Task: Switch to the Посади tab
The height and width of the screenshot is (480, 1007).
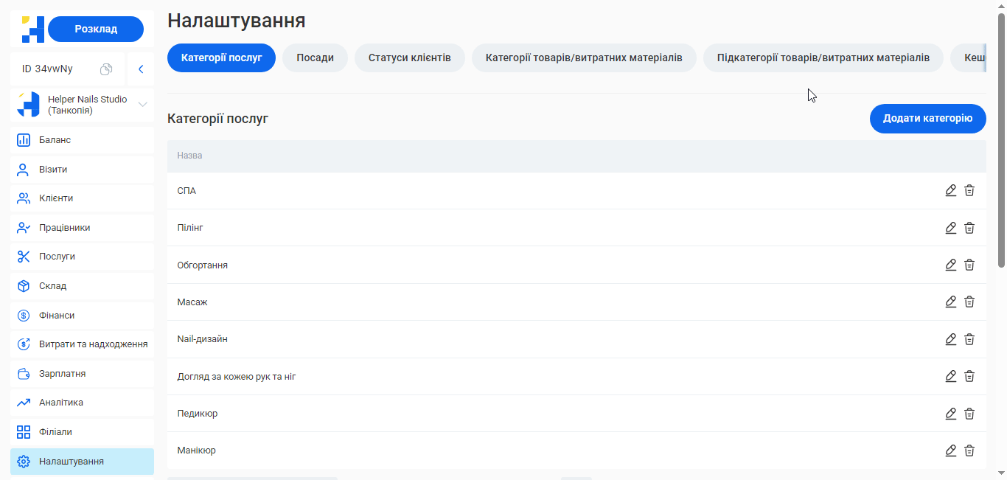Action: (x=315, y=57)
